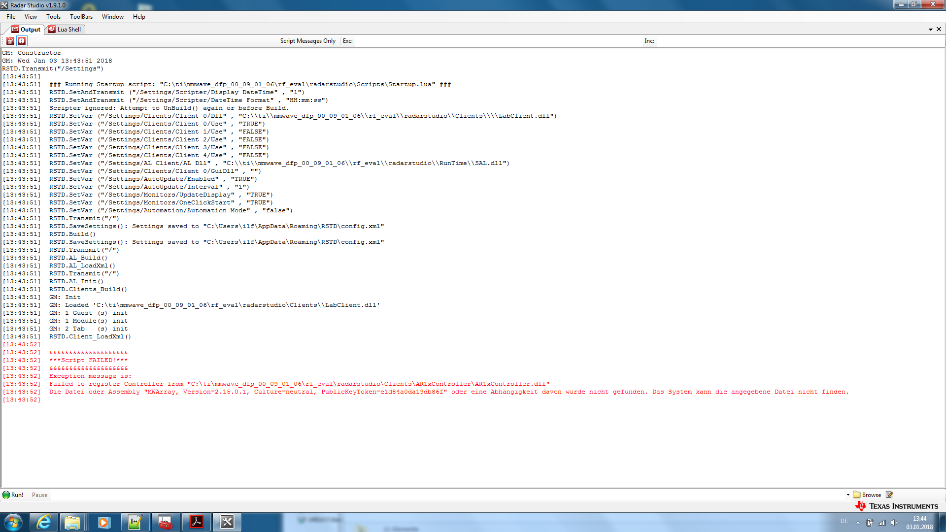
Task: Click the Pause button
Action: [39, 495]
